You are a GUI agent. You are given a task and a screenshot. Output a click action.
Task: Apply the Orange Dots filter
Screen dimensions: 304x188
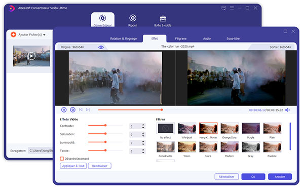[x=230, y=128]
